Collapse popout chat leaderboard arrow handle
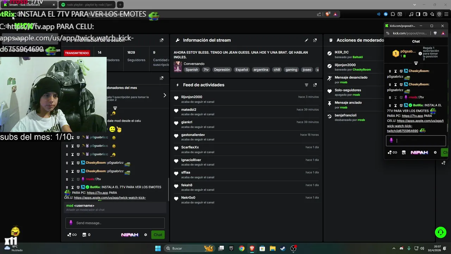Screen dimensions: 451x254 point(416,64)
